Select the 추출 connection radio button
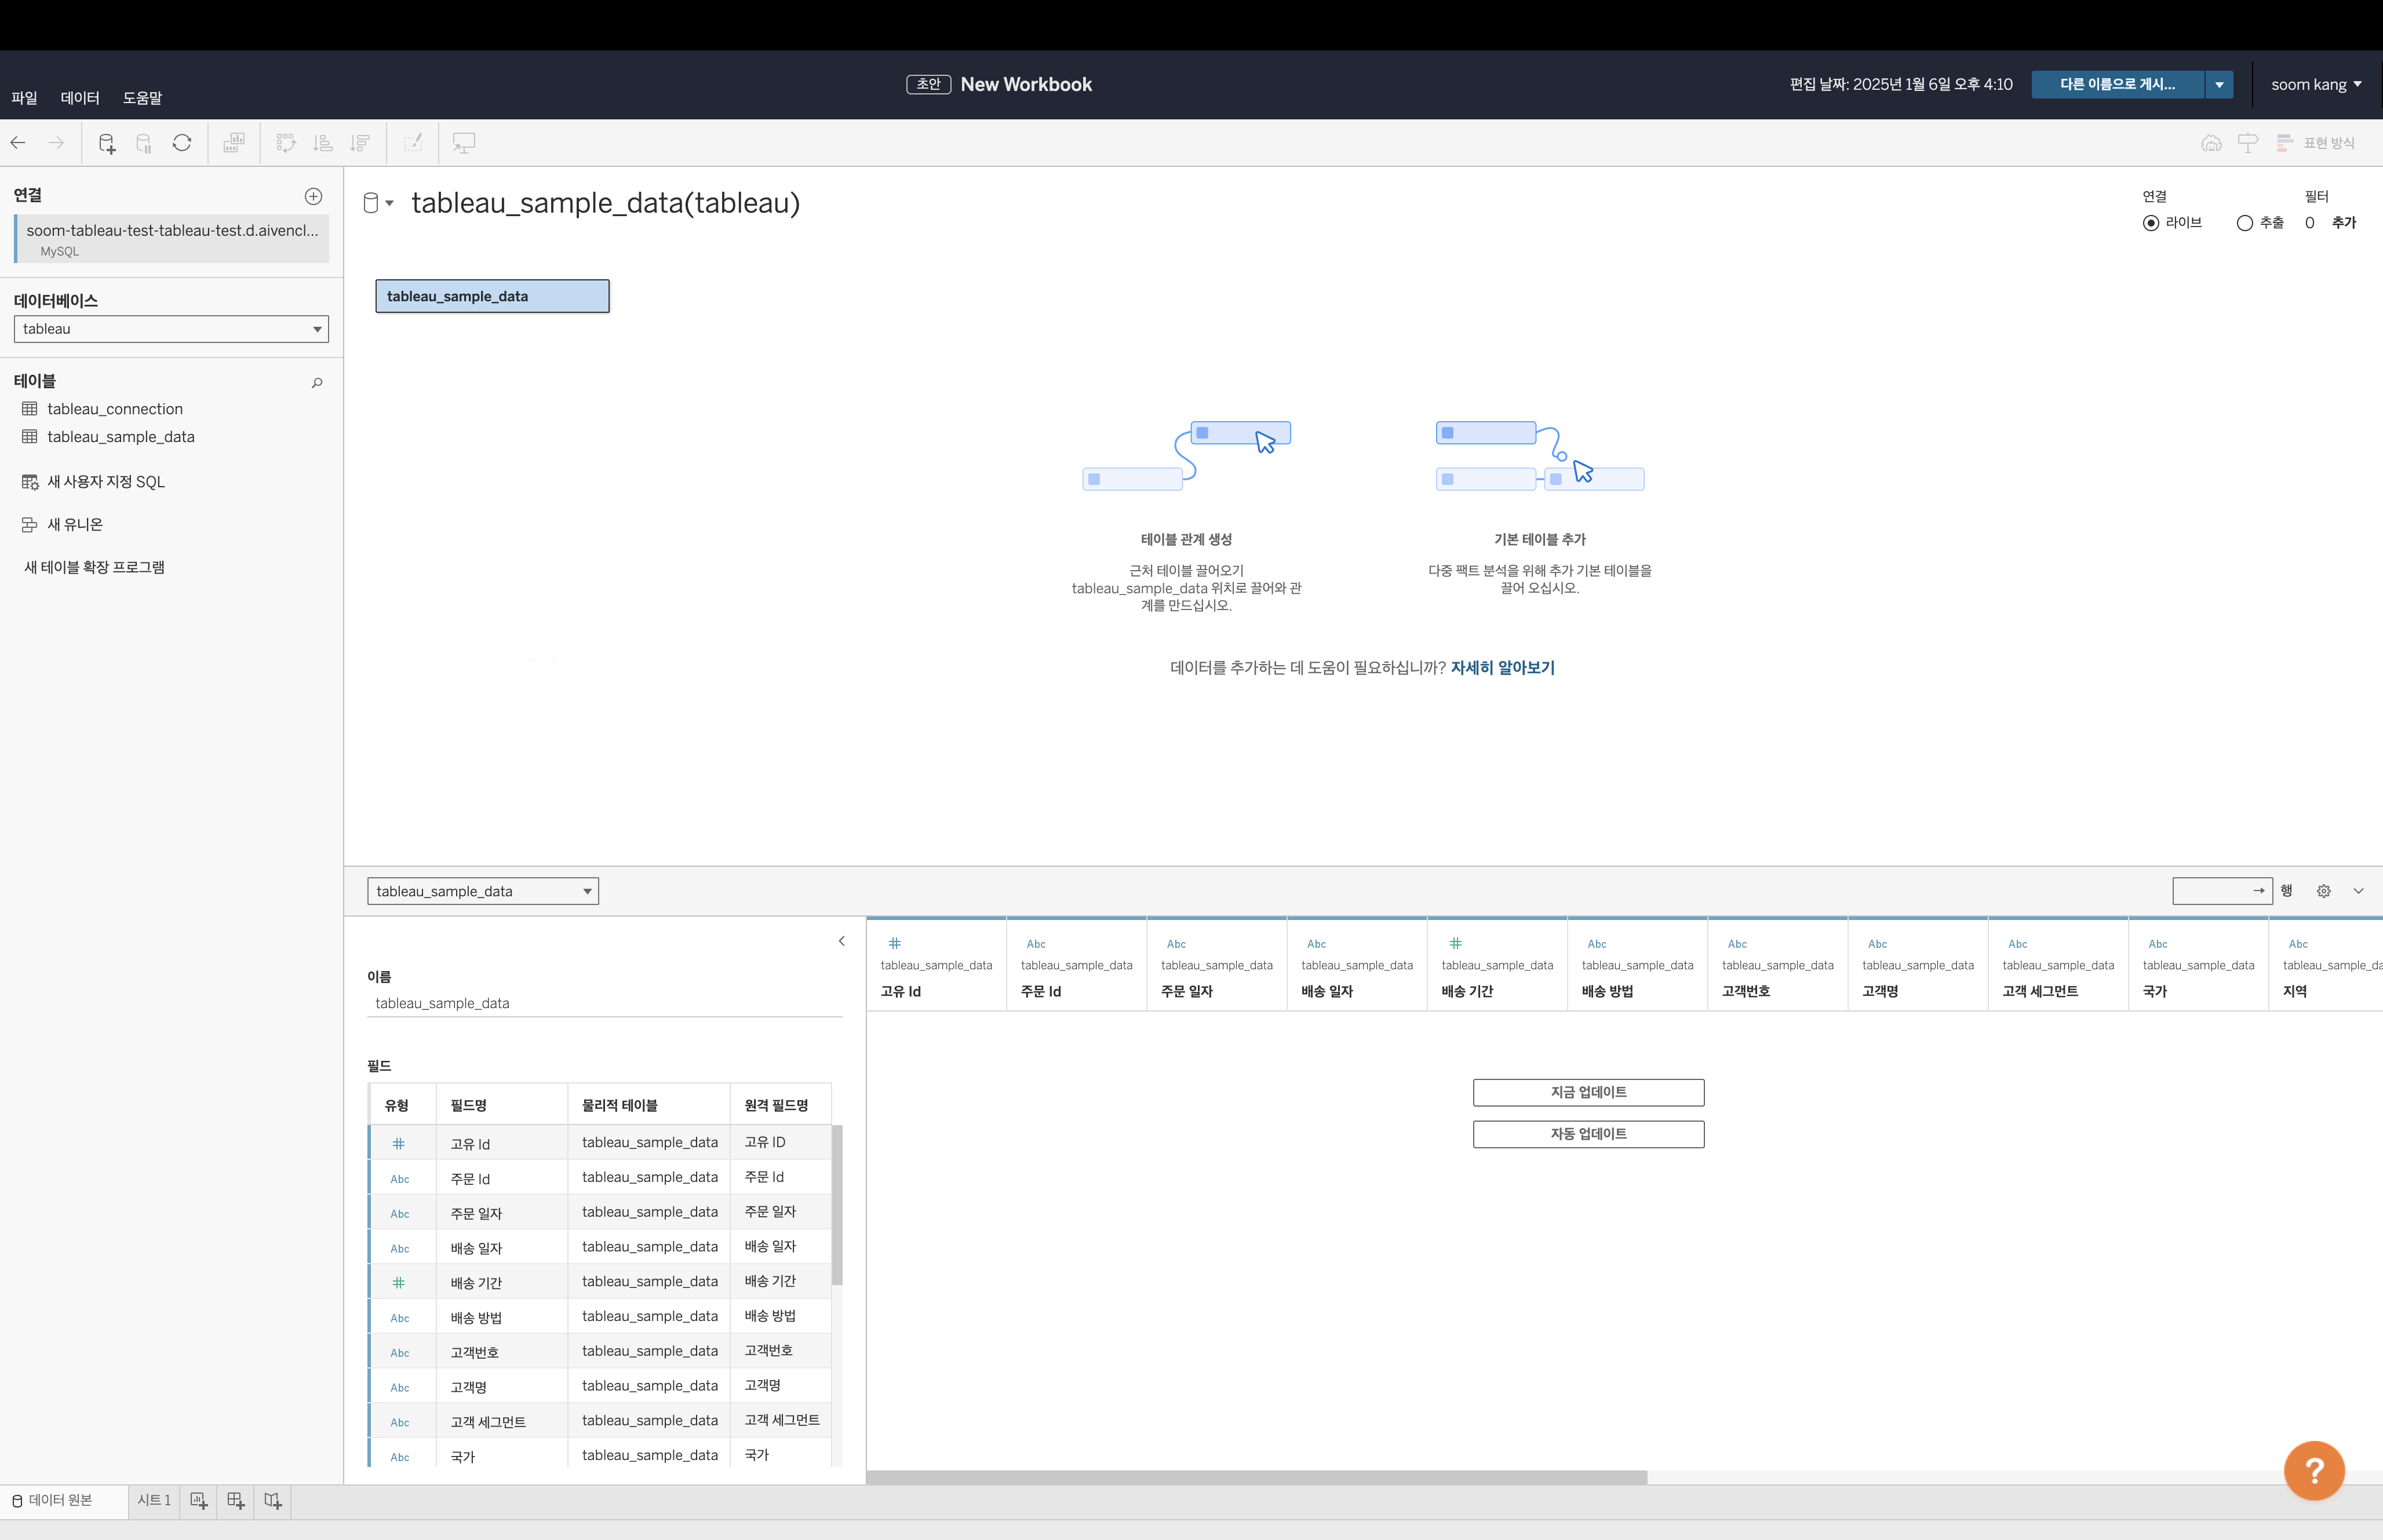This screenshot has height=1540, width=2383. pos(2245,223)
